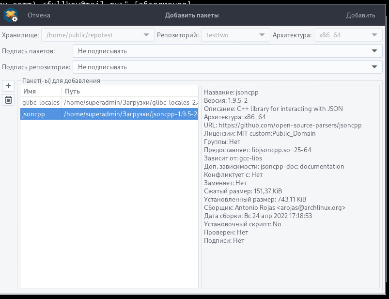
Task: Click the package manager app icon
Action: (x=11, y=16)
